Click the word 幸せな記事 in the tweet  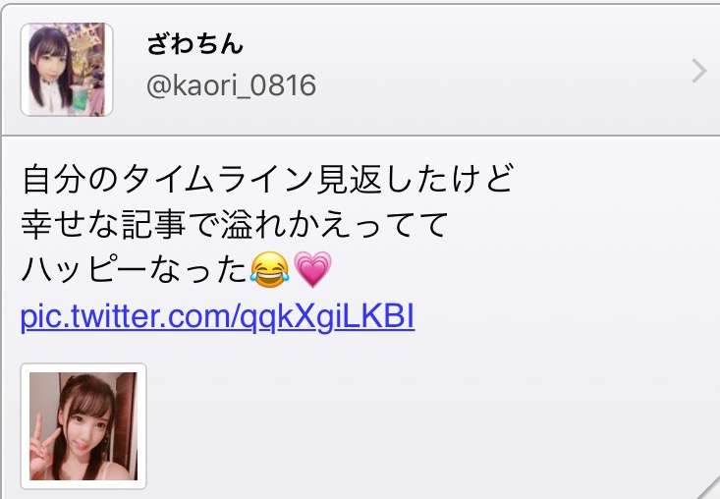pos(104,225)
